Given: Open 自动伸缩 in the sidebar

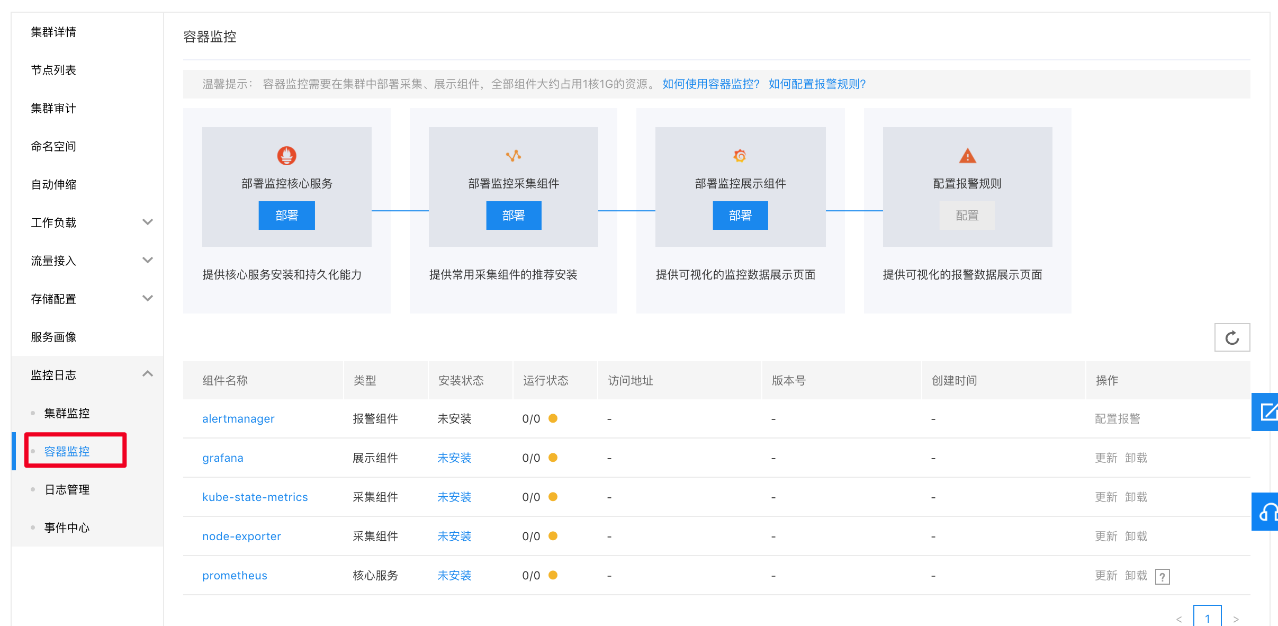Looking at the screenshot, I should (x=53, y=184).
